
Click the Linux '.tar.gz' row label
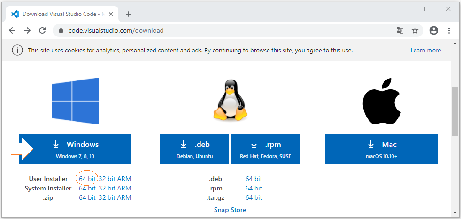coord(215,197)
